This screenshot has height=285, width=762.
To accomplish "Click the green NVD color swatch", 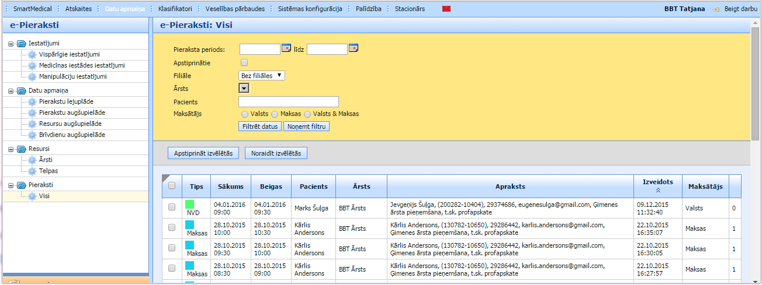I will click(x=189, y=205).
